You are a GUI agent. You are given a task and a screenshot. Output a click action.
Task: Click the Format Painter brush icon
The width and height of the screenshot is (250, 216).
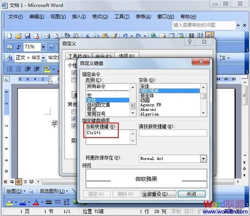[x=114, y=36]
